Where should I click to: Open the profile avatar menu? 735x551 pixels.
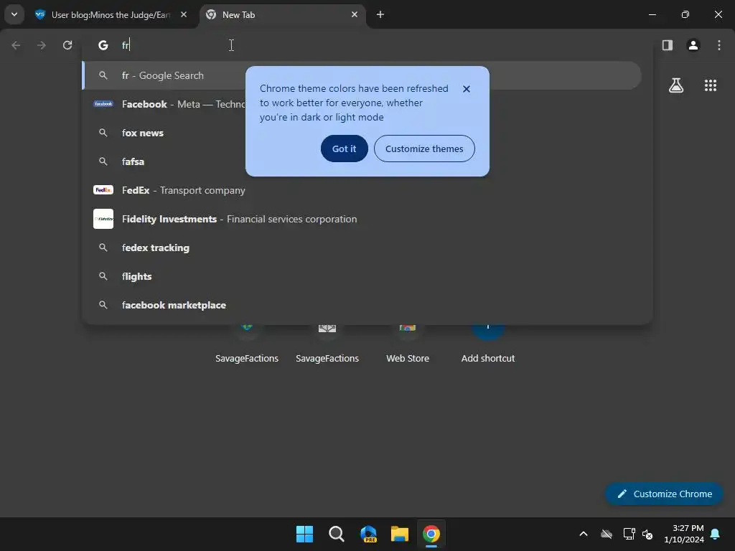(693, 45)
